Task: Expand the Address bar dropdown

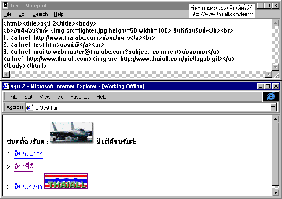Action: tap(273, 107)
